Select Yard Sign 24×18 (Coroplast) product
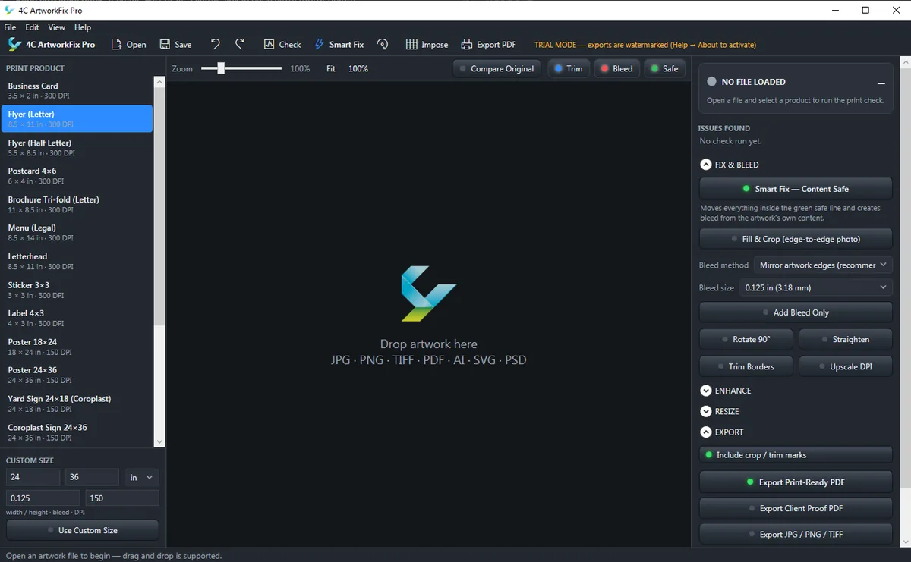 (x=77, y=403)
